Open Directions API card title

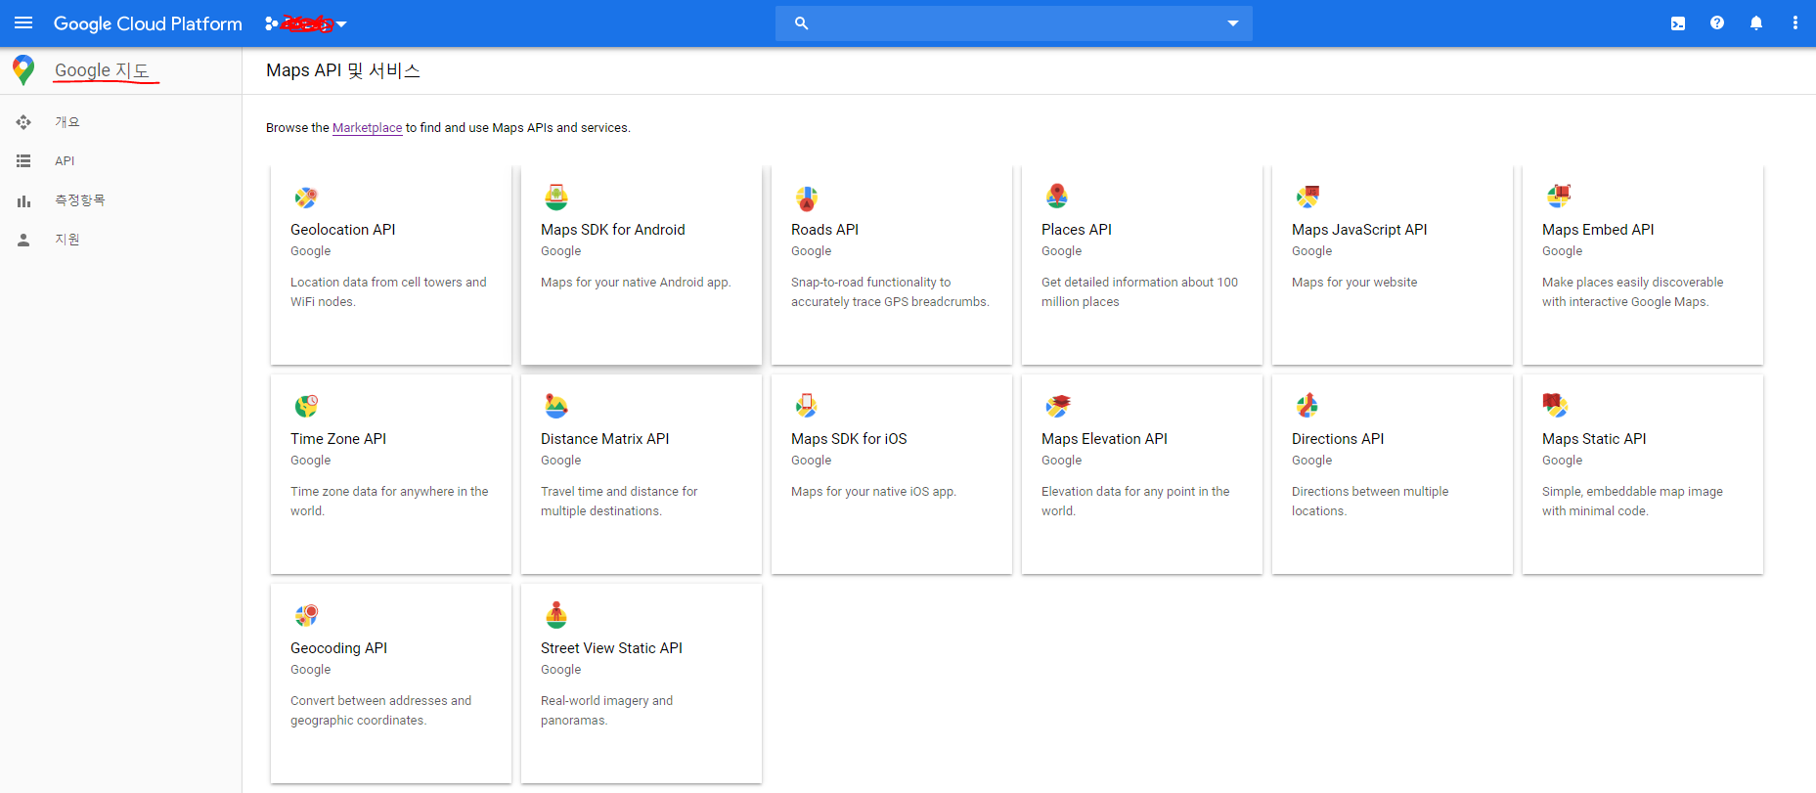point(1338,439)
